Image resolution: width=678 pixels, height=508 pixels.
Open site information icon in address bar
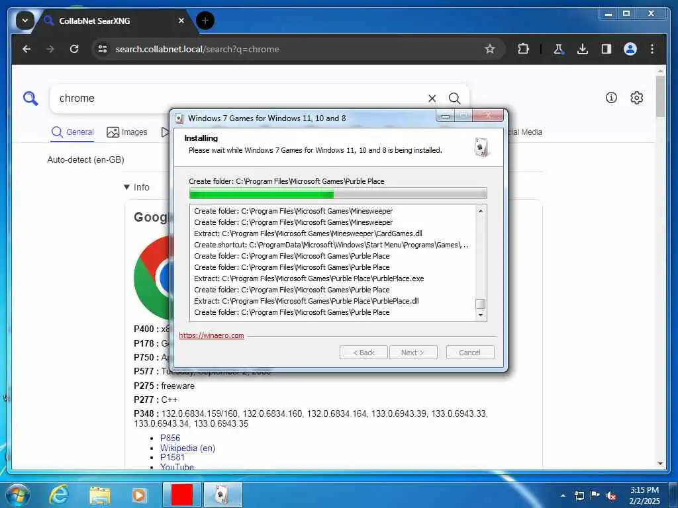pos(103,49)
